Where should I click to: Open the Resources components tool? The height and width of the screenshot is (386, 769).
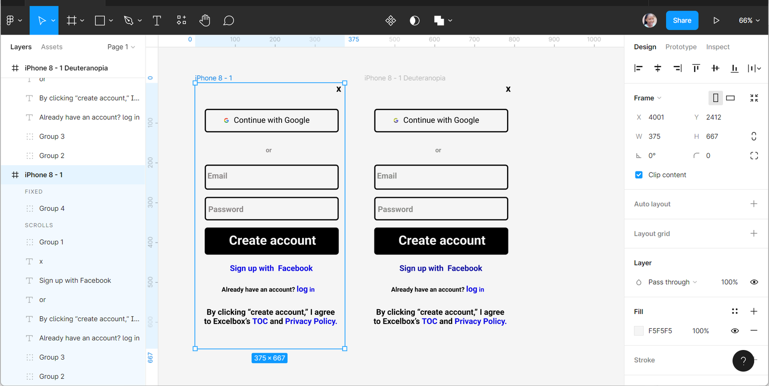(181, 21)
